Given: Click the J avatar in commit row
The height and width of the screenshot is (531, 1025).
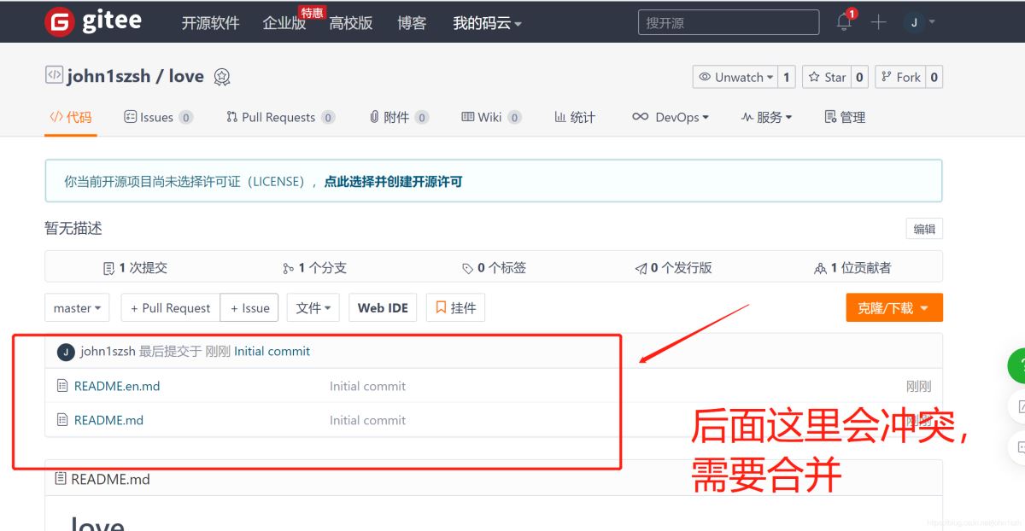Looking at the screenshot, I should 66,352.
